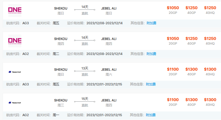The width and height of the screenshot is (221, 120).
Task: View 附加费 for the Hapag-Lloyd AG3 route
Action: coord(151,84)
